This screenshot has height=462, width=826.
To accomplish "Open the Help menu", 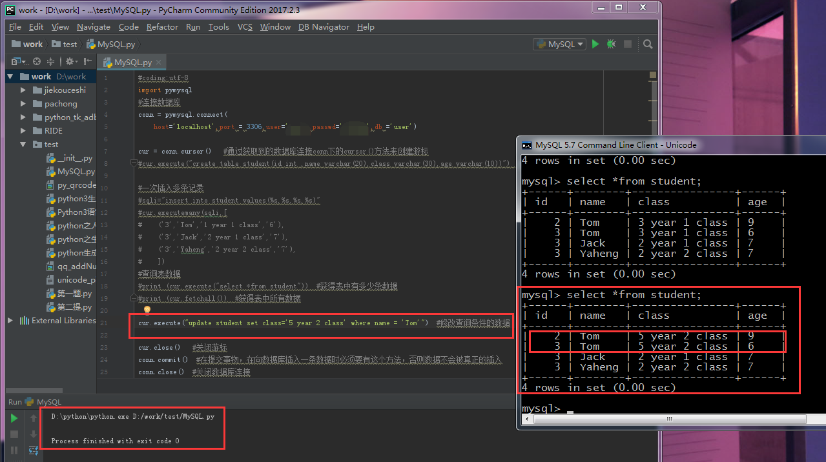I will tap(366, 27).
